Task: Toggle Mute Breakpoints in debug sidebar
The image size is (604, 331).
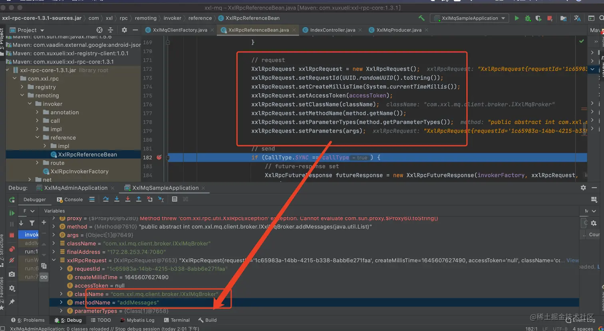Action: tap(12, 260)
